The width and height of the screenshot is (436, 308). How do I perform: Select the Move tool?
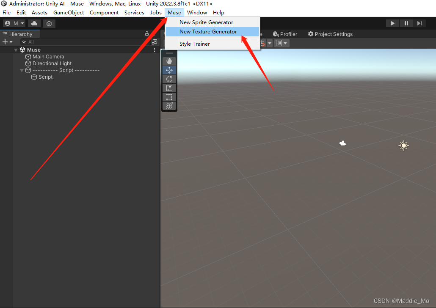click(169, 70)
